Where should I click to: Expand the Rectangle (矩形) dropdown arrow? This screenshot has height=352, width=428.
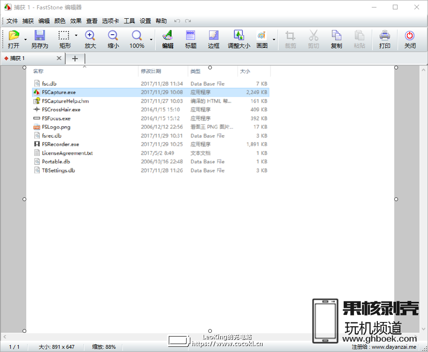pyautogui.click(x=76, y=35)
